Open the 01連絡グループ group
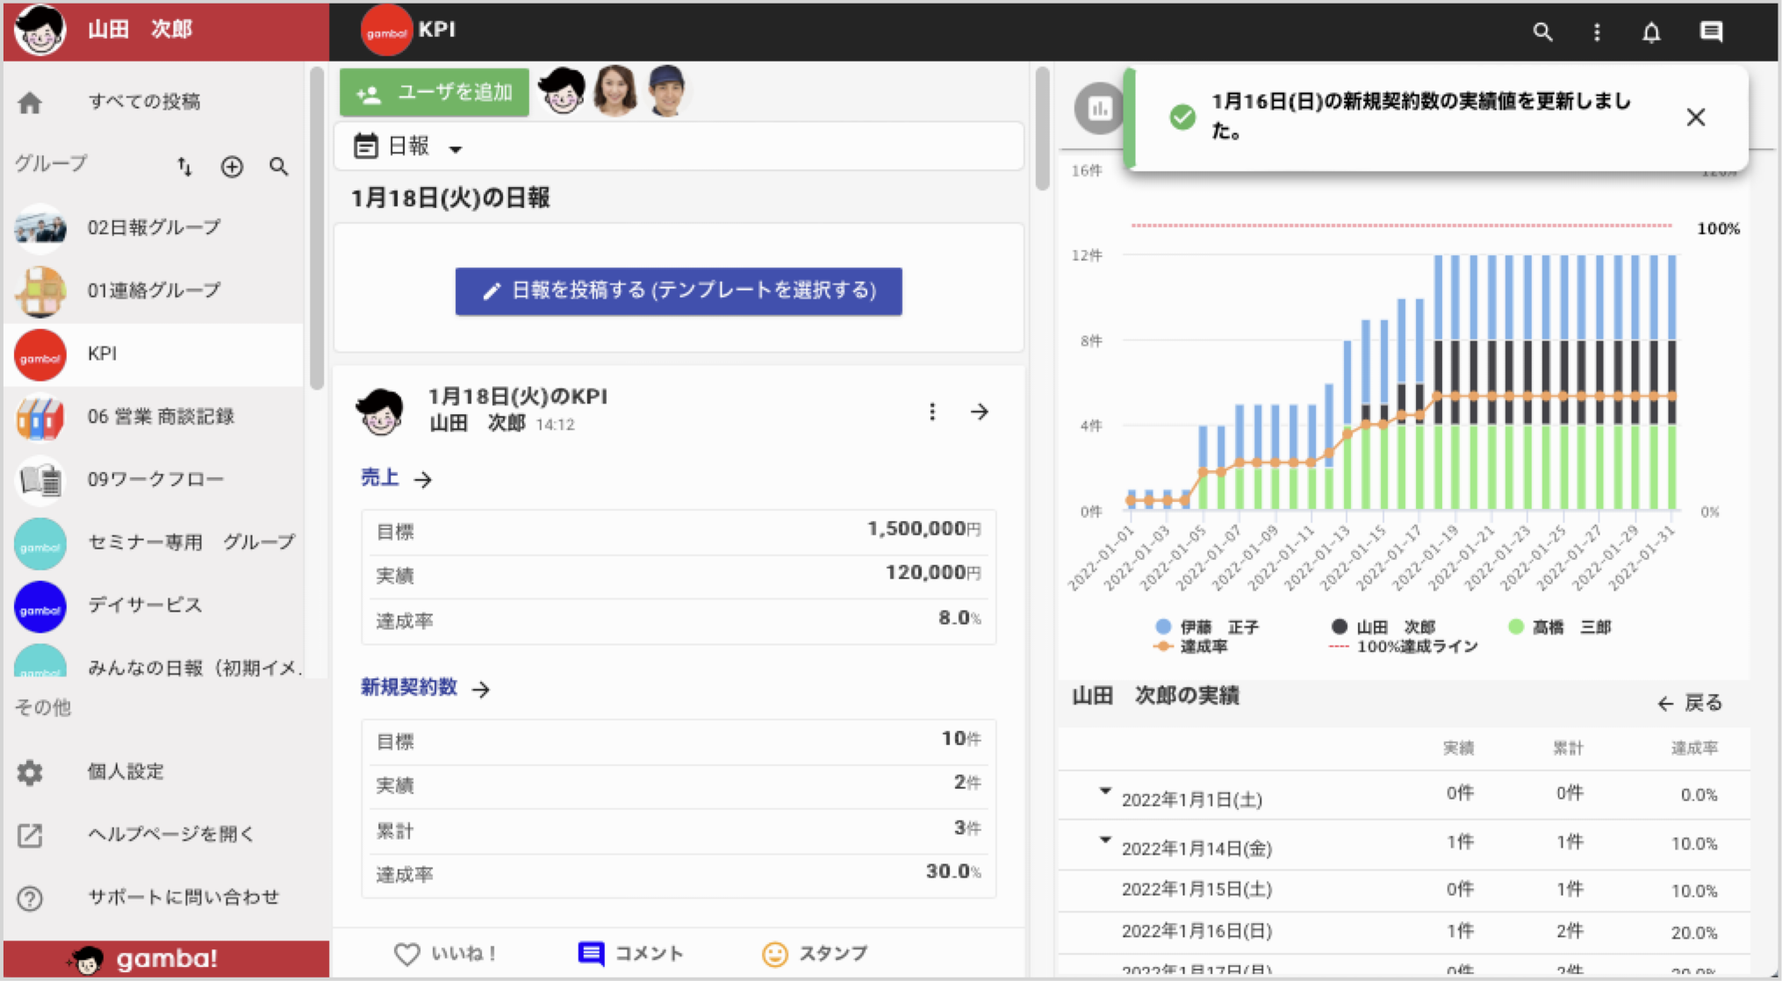The image size is (1782, 981). (x=154, y=290)
